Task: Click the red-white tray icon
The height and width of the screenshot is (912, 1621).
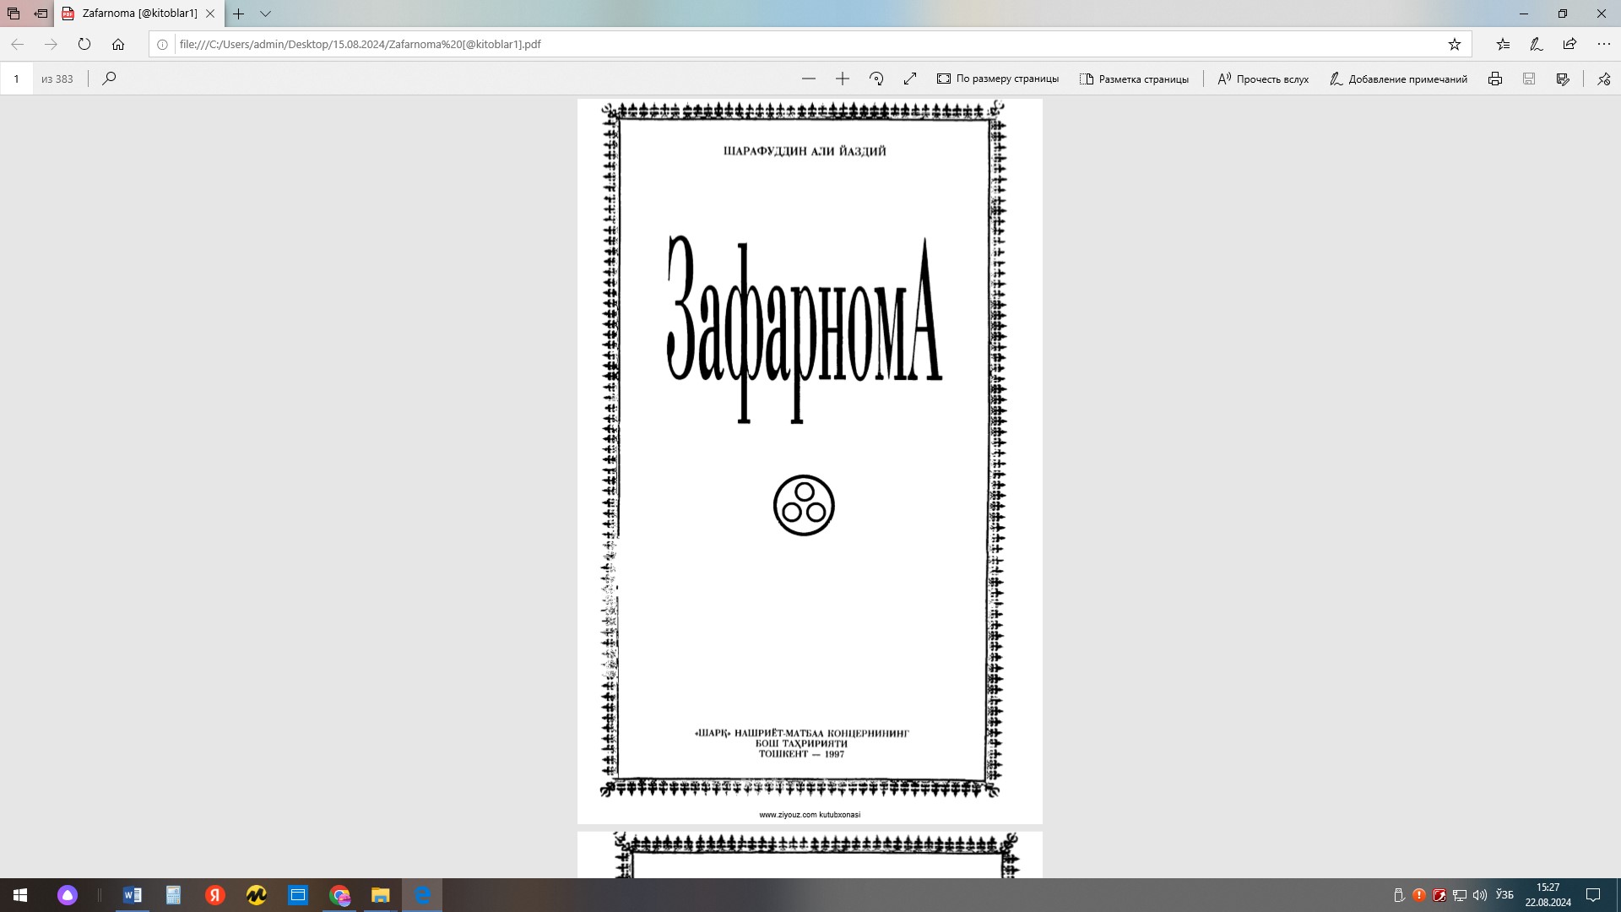Action: [x=1439, y=895]
